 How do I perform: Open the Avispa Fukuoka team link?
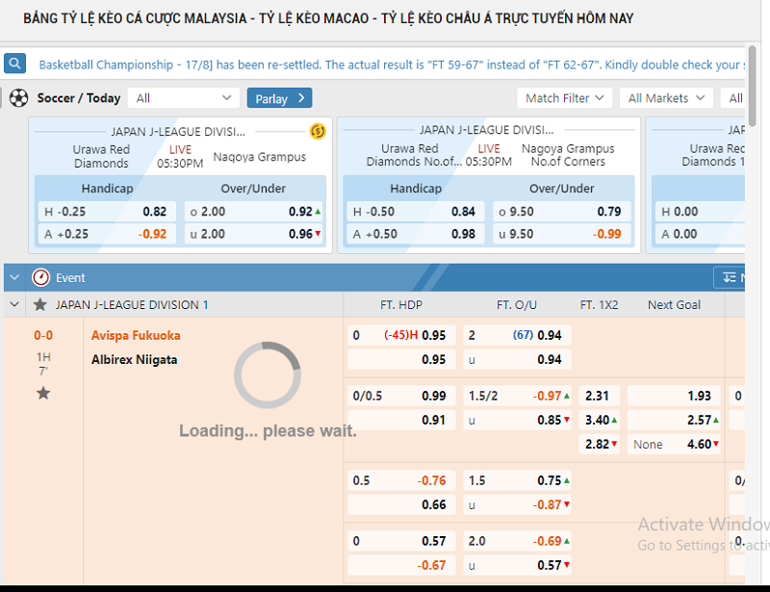click(136, 336)
